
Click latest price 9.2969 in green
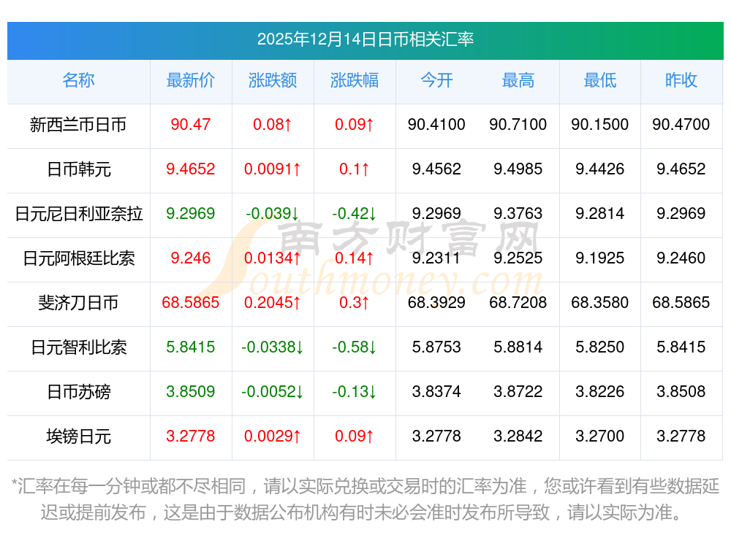click(x=190, y=213)
